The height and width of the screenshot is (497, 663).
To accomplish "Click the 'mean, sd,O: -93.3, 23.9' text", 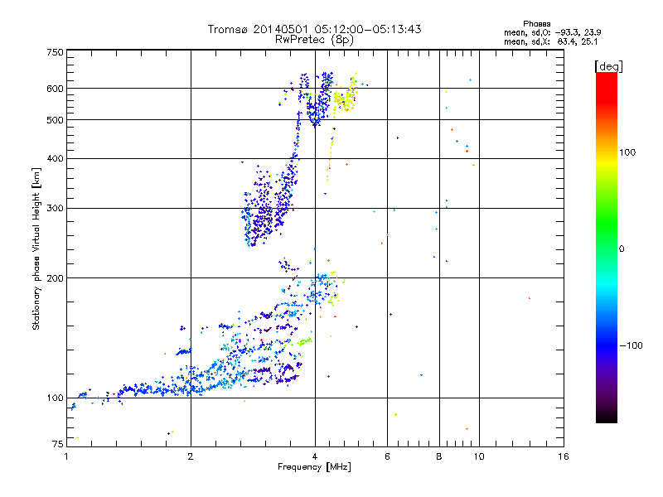I will pyautogui.click(x=552, y=32).
